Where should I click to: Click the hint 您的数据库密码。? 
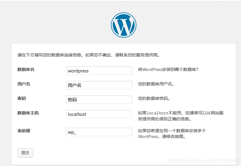tap(154, 98)
